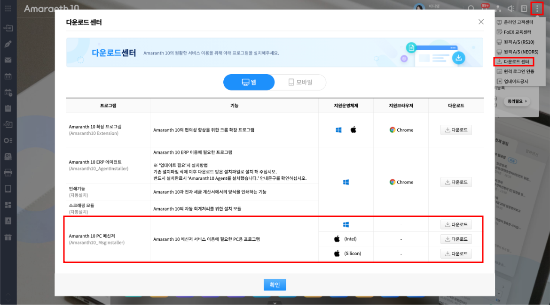The width and height of the screenshot is (550, 305).
Task: Open the organization chart icon
Action: click(498, 8)
